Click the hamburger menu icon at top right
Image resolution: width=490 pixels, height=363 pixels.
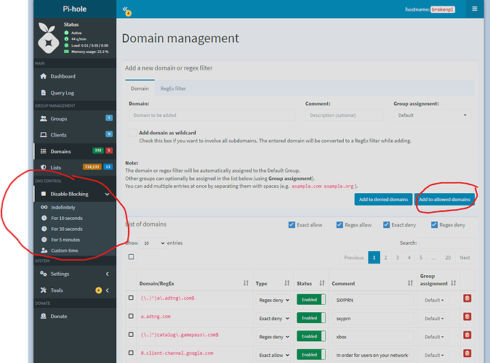pyautogui.click(x=474, y=9)
